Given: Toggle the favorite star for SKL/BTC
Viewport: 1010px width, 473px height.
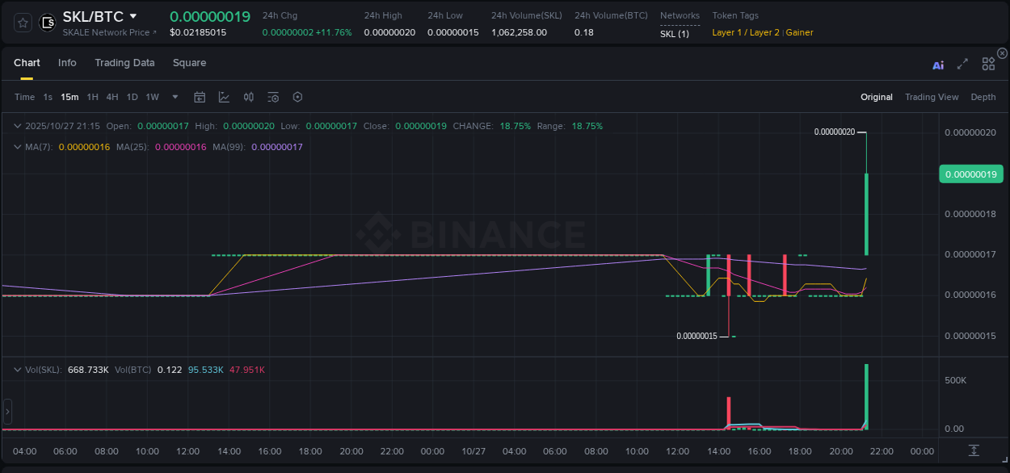Looking at the screenshot, I should [x=22, y=22].
